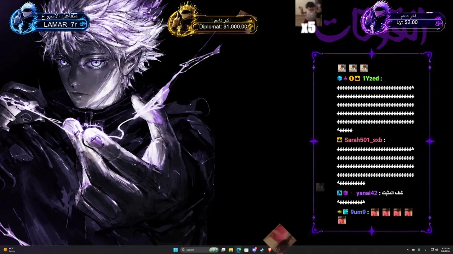453x254 pixels.
Task: Click the LAMAR_7r top engager label
Action: pos(60,25)
